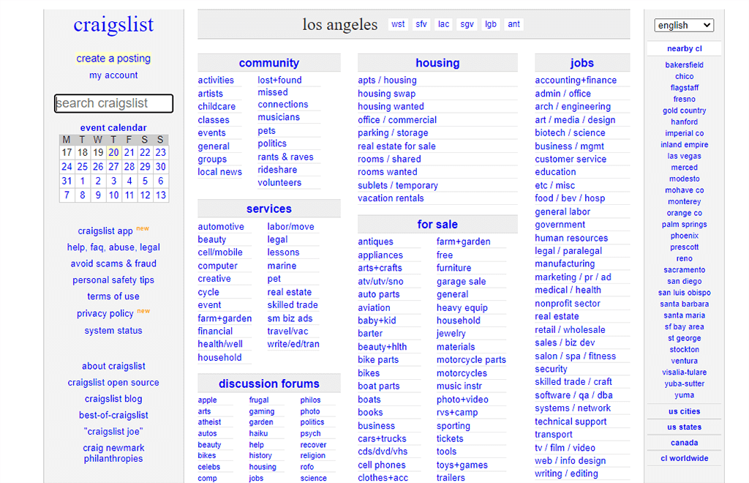The image size is (749, 483).
Task: Open rants & raves category
Action: point(285,157)
